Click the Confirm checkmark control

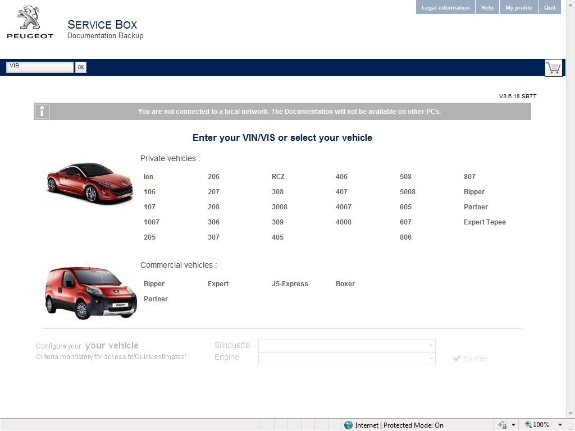click(470, 359)
